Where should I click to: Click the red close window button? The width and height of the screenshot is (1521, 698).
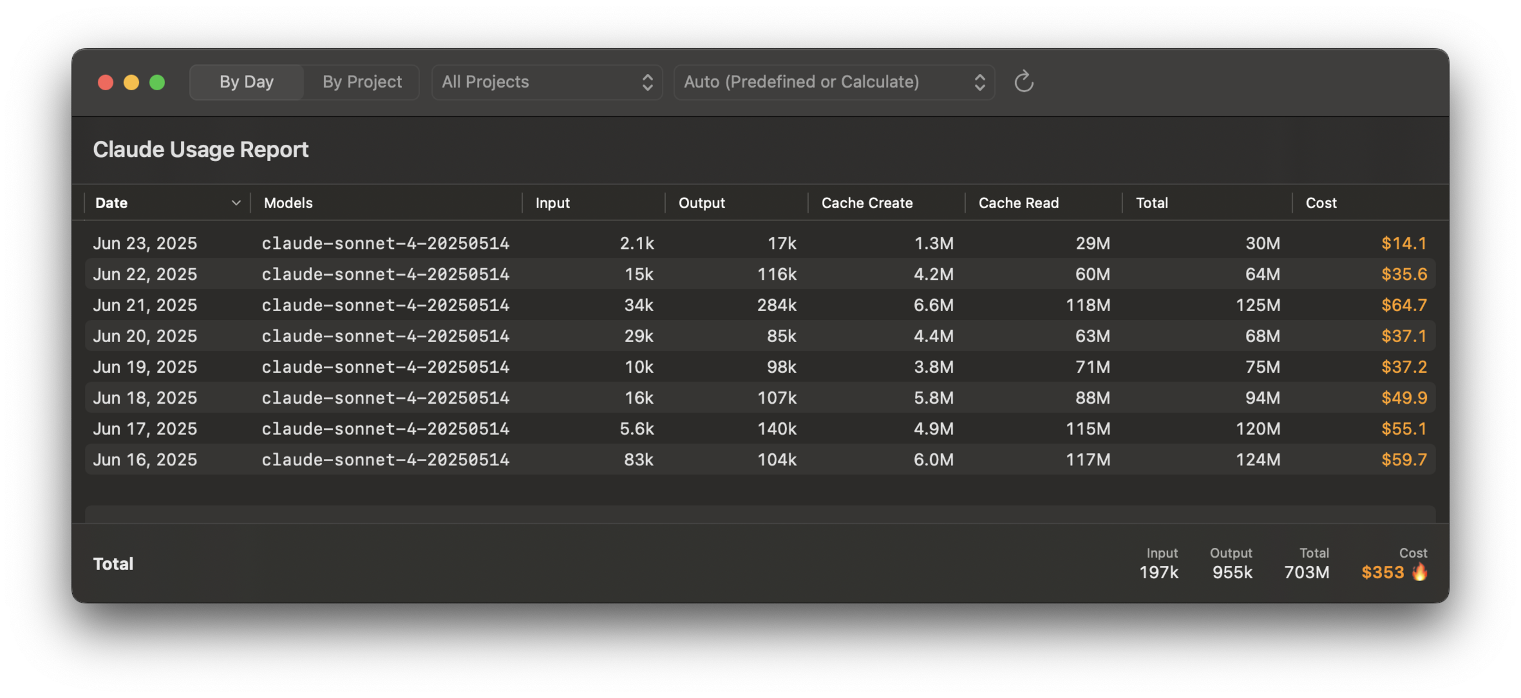(x=106, y=82)
